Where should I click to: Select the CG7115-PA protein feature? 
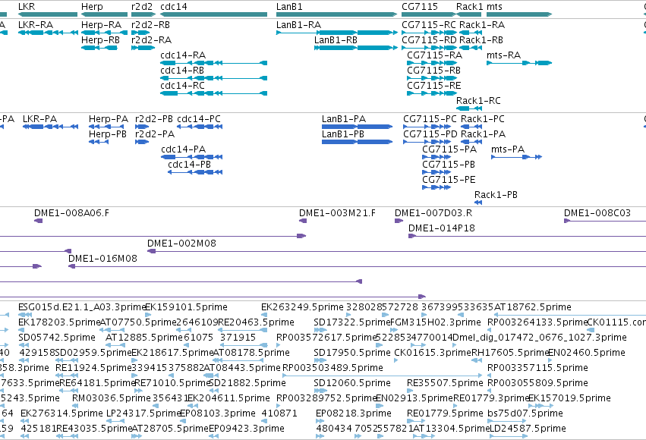click(x=436, y=157)
